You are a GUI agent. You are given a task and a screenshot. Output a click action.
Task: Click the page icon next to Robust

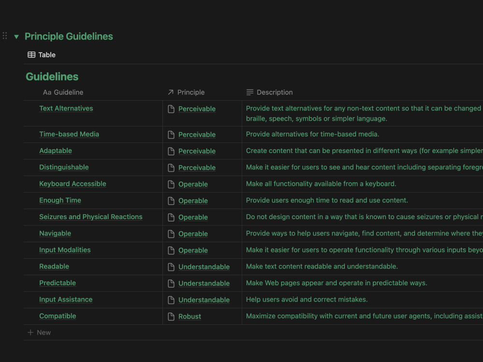pyautogui.click(x=171, y=317)
